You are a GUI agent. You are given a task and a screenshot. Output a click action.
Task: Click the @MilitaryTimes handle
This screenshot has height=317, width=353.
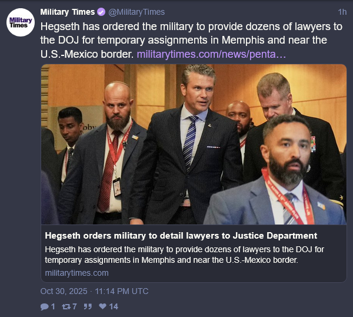point(136,12)
